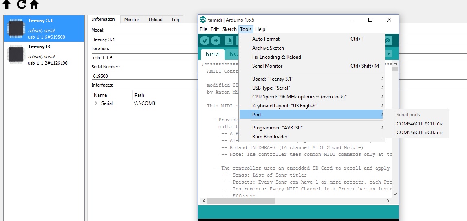The width and height of the screenshot is (467, 221).
Task: Switch to the Upload tab
Action: coord(156,20)
